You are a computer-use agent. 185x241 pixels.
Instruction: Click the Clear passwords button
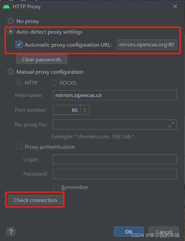click(x=42, y=59)
